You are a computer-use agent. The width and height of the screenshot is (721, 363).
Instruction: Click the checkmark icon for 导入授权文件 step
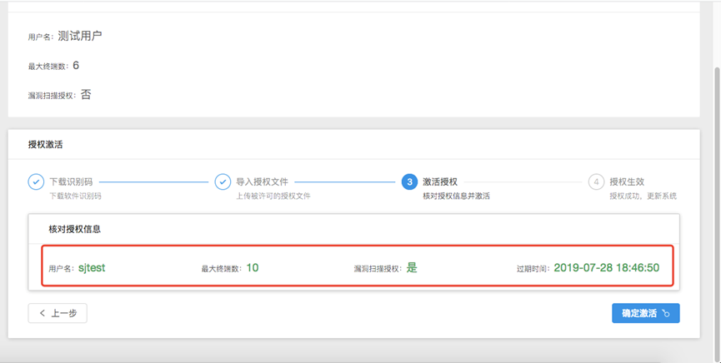tap(223, 182)
